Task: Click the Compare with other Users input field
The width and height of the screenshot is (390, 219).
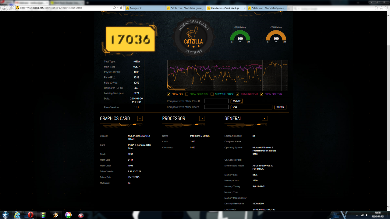Action: click(216, 107)
